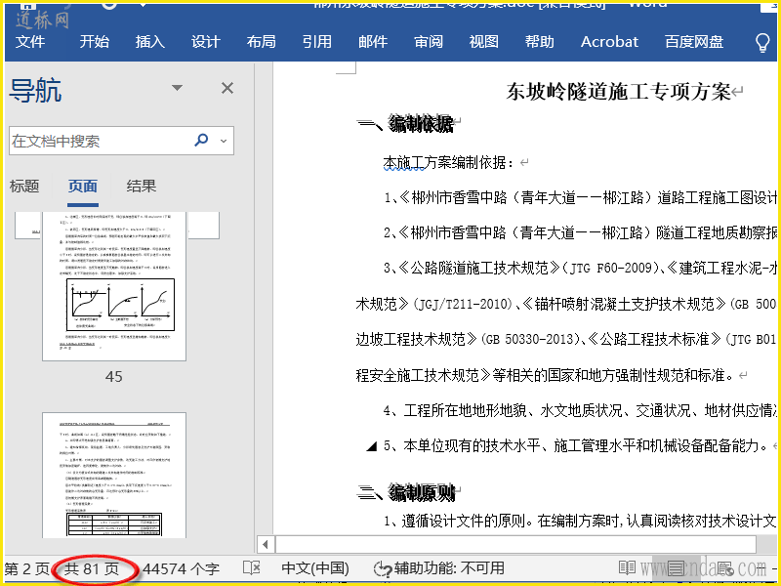Select the 标题 tab in navigation pane

23,187
